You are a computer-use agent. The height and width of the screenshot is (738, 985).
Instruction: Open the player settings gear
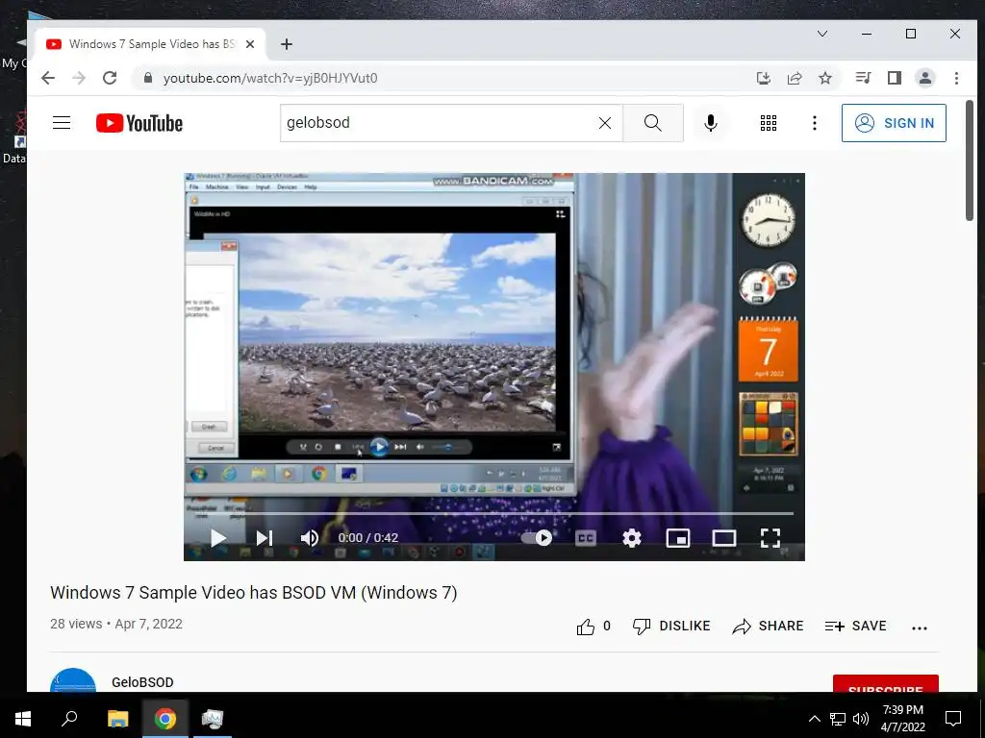click(632, 538)
